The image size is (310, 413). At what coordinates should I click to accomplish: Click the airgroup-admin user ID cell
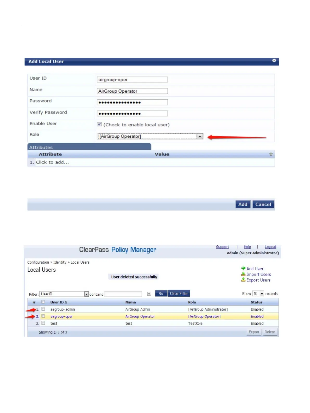(62, 309)
